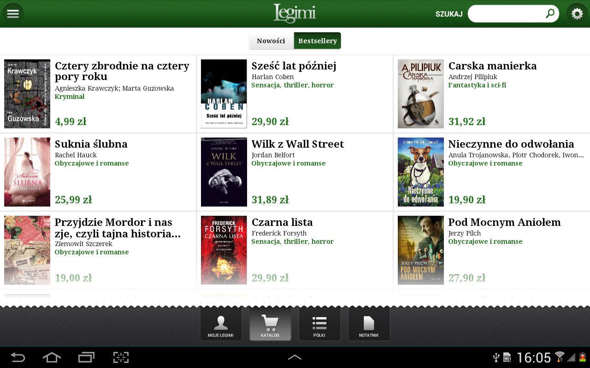Open Sześć lat później by Harlan Coben

coord(294,65)
